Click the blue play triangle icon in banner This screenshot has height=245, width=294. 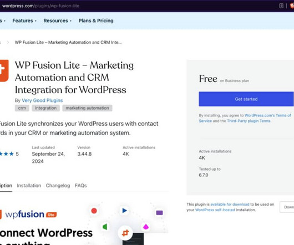coord(124,211)
